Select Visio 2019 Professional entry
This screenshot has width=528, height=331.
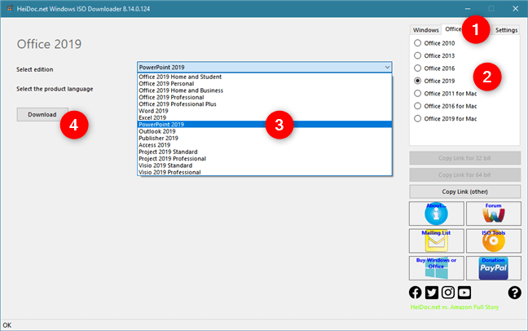point(265,172)
